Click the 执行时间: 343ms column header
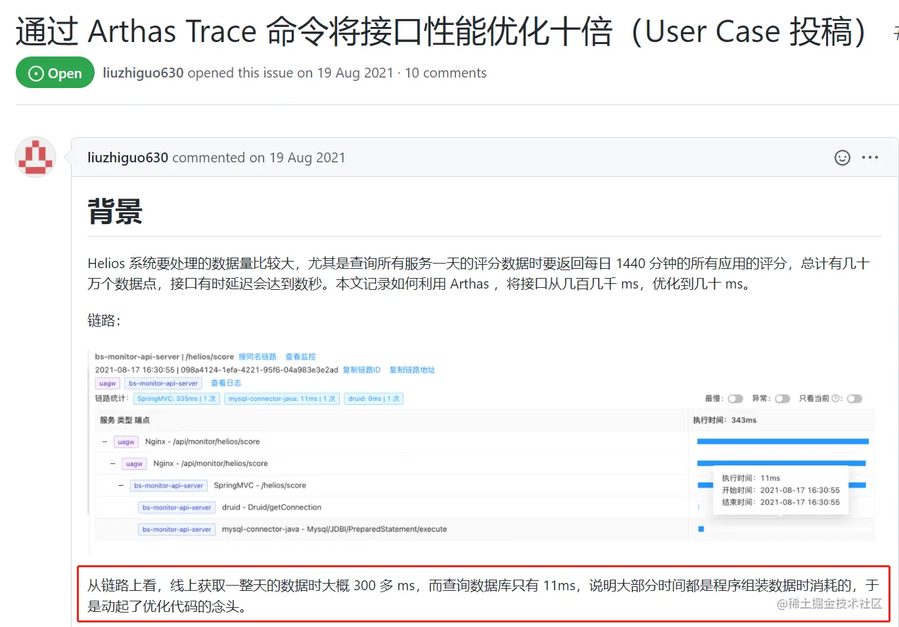The width and height of the screenshot is (899, 627). pos(724,420)
